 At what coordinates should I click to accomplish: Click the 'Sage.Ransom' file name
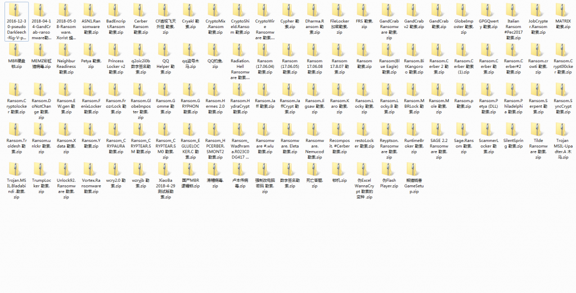pos(464,146)
